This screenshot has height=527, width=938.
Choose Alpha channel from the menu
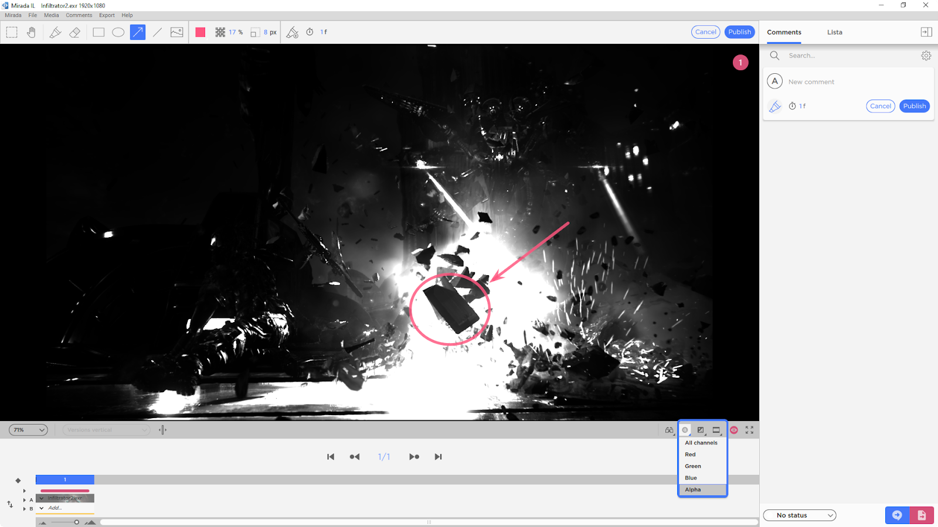point(702,490)
